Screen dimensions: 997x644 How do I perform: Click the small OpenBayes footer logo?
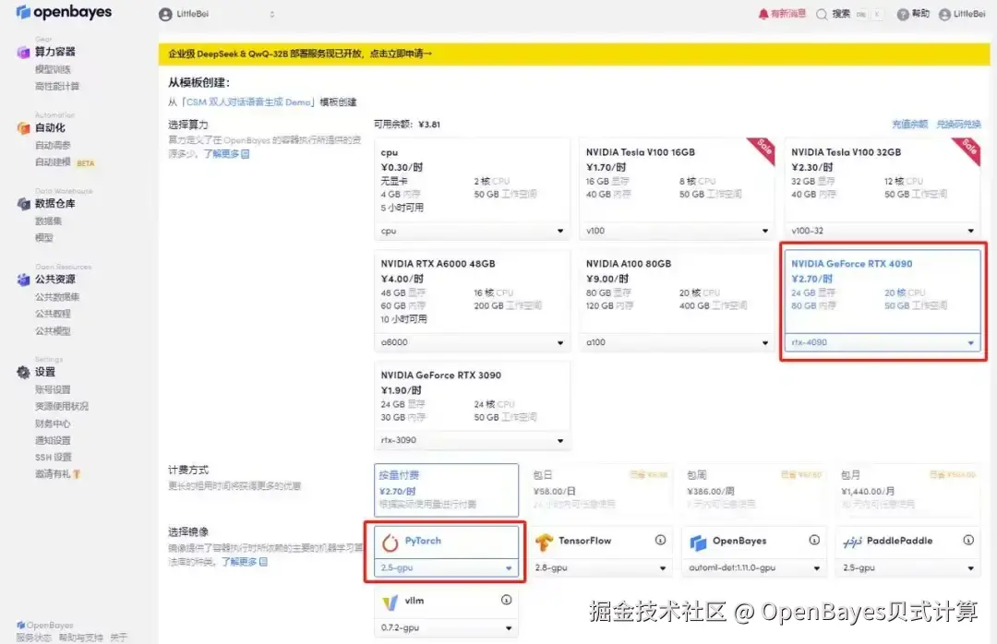[21, 625]
